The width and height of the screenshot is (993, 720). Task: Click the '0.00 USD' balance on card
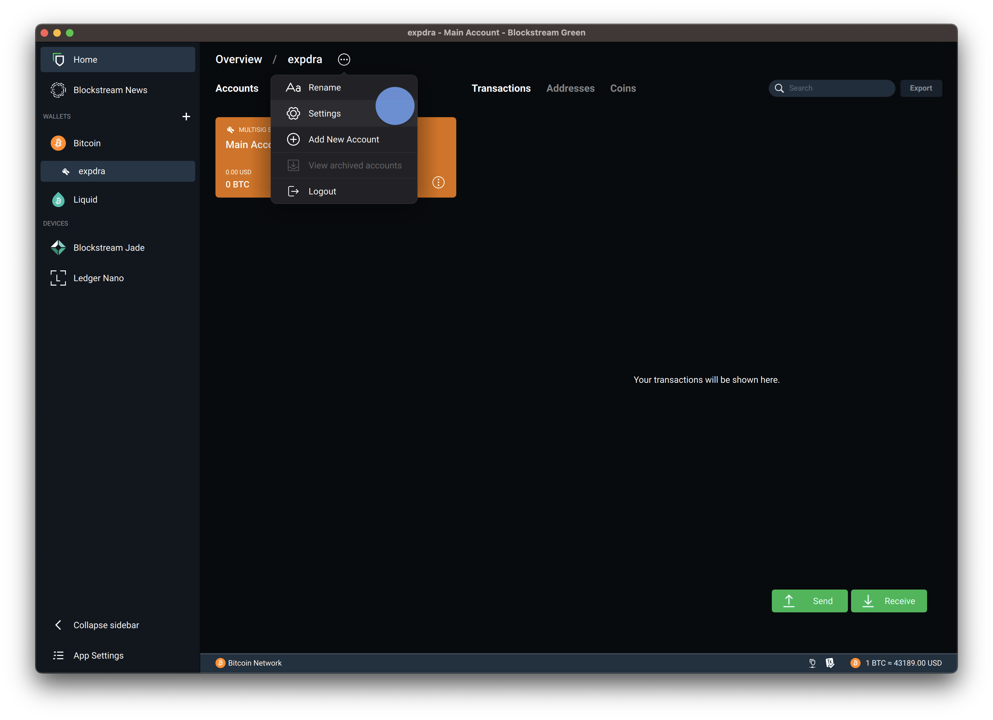tap(238, 172)
